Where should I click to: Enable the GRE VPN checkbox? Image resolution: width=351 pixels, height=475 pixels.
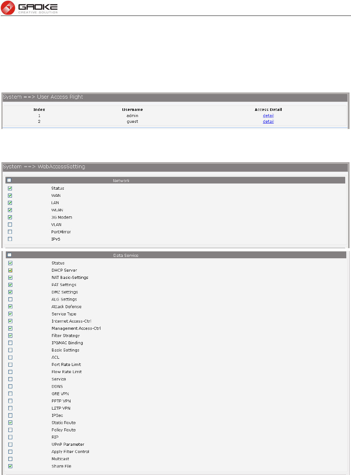point(10,394)
